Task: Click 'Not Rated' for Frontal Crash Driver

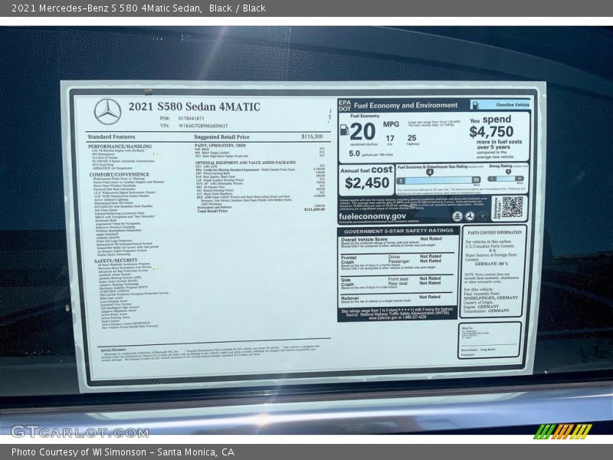Action: (431, 257)
